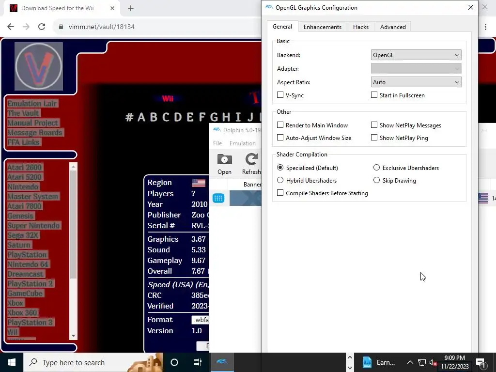Open Super Nintendo system link
The height and width of the screenshot is (372, 496).
tap(33, 226)
